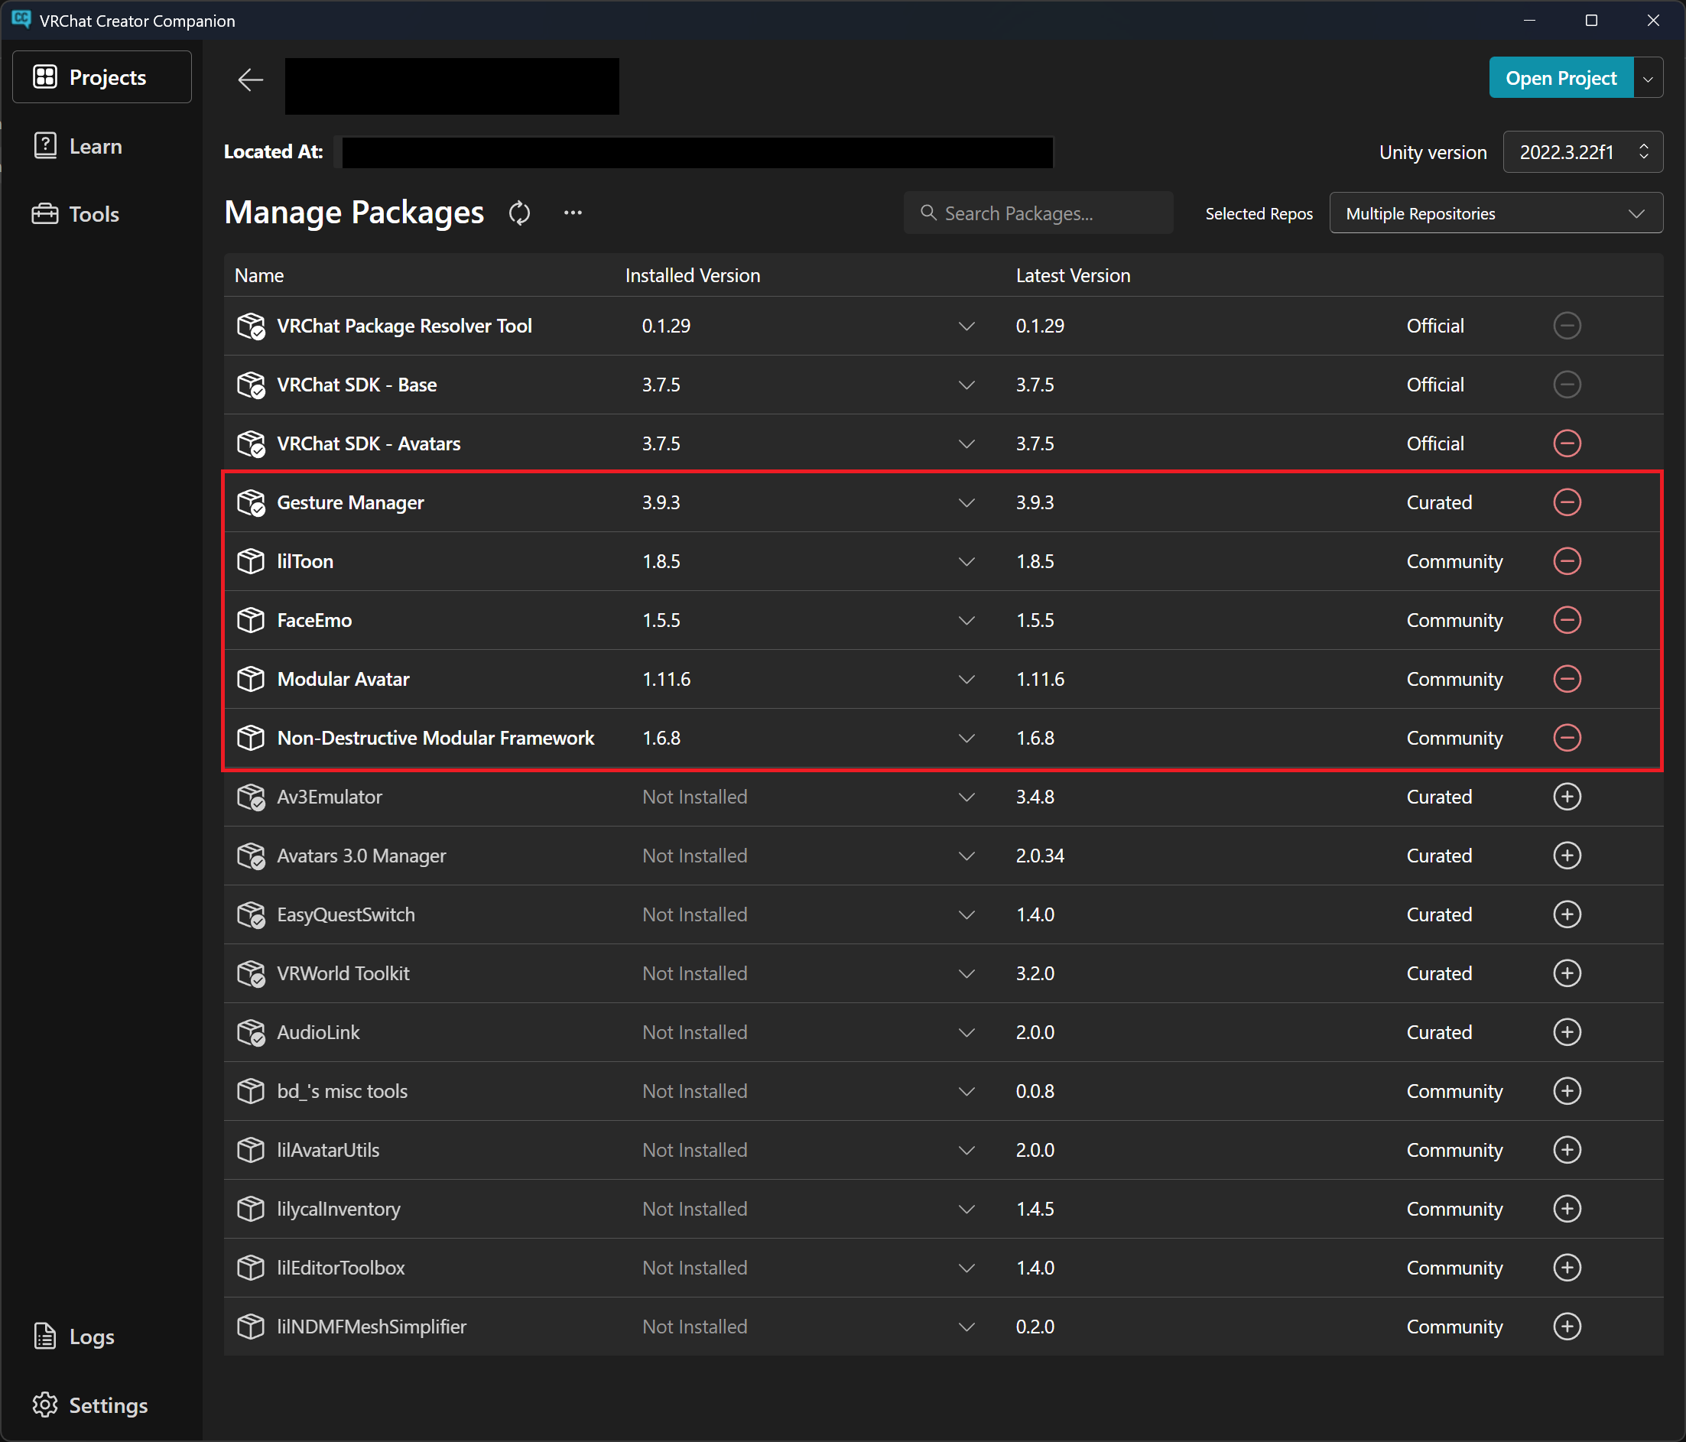Screen dimensions: 1686x1442
Task: Add the Av3Emulator package
Action: [x=1567, y=797]
